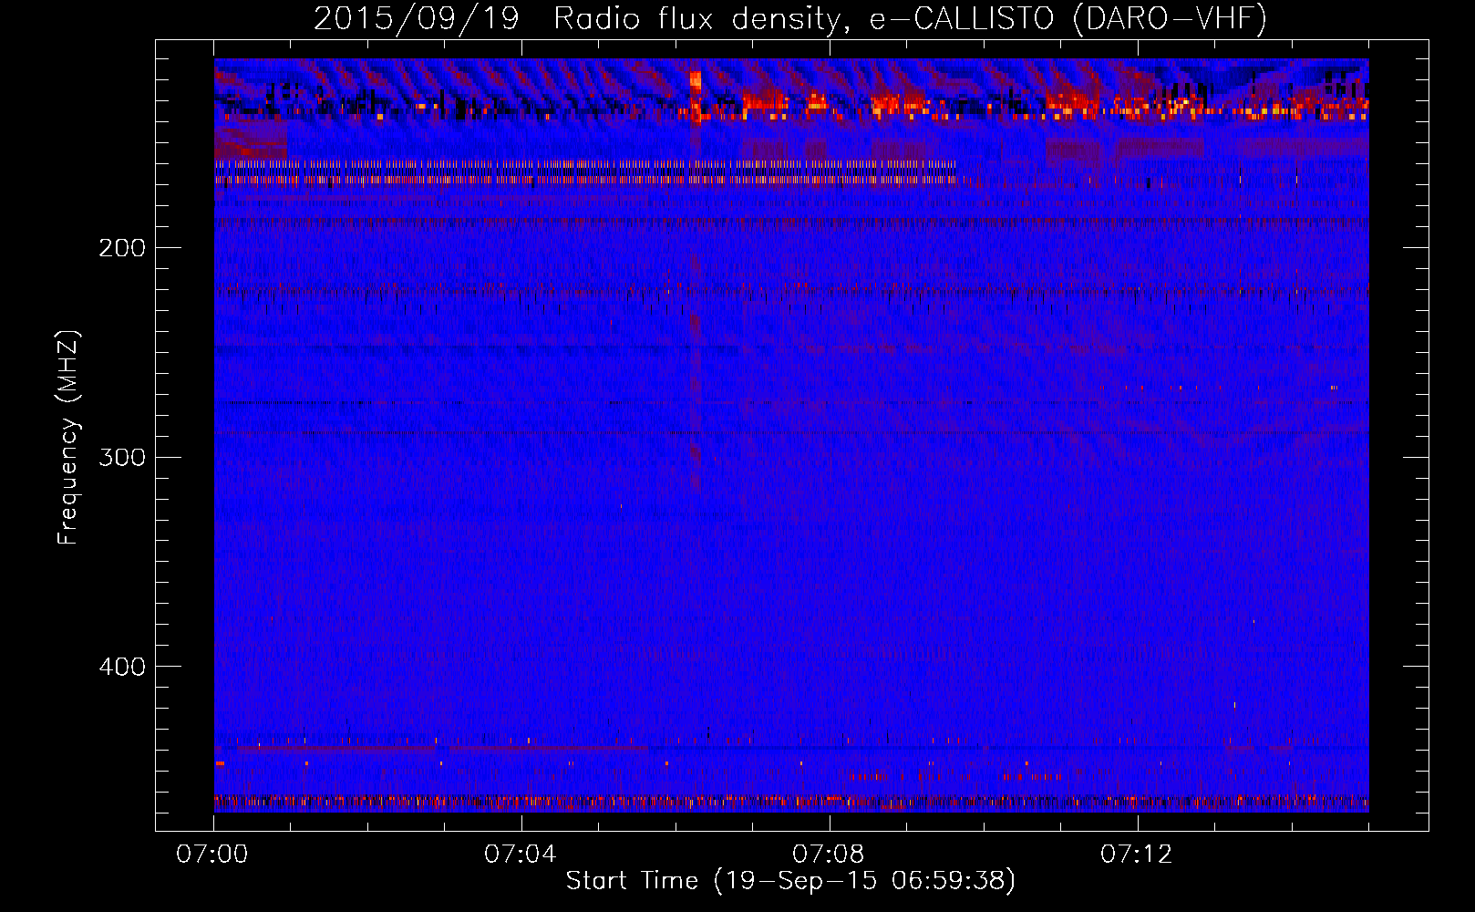Click the 300 frequency tick label

pyautogui.click(x=122, y=457)
